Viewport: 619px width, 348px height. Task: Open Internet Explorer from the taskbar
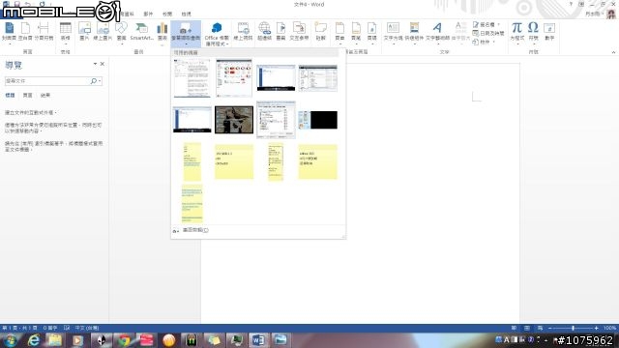pyautogui.click(x=33, y=340)
